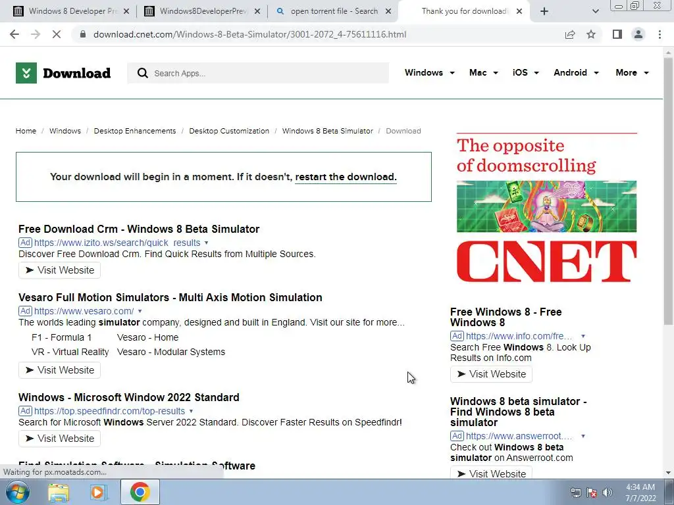Visit Website under Microsoft Window 2022 ad

click(59, 439)
